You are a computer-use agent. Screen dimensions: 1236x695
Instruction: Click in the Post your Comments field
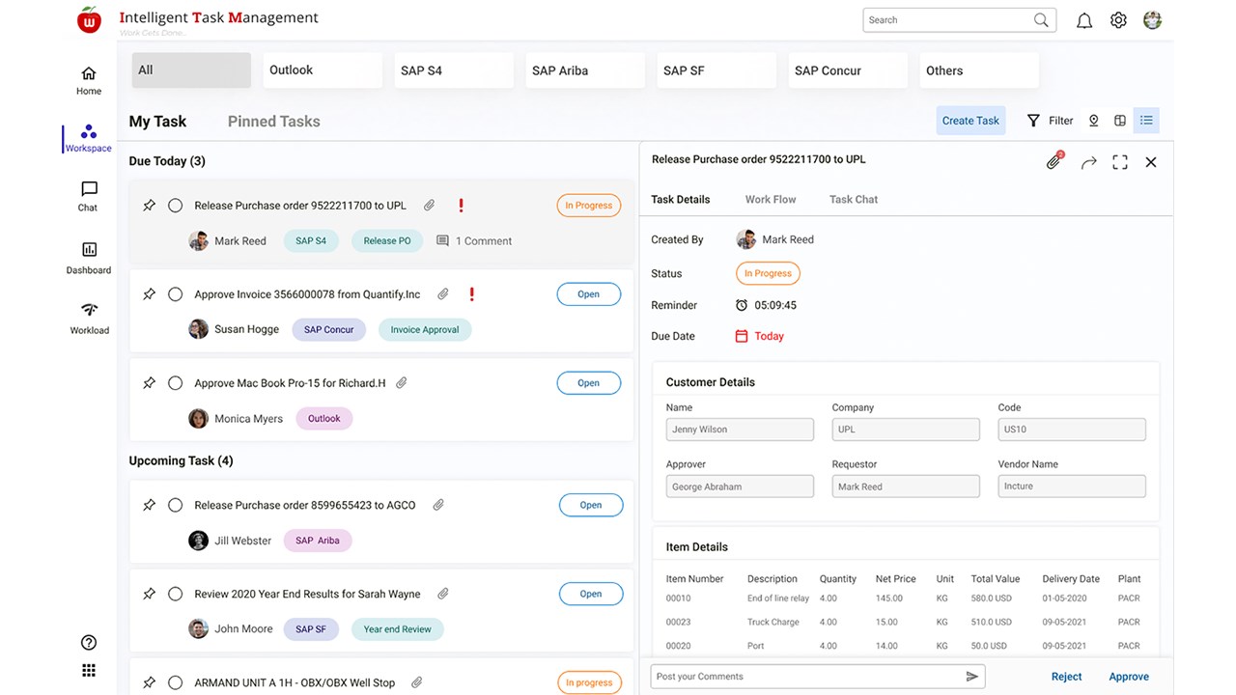tap(806, 677)
